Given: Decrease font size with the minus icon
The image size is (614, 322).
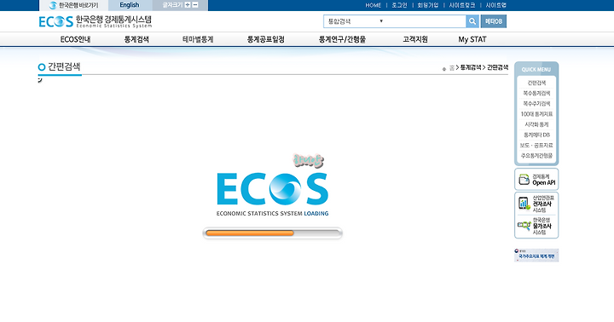Looking at the screenshot, I should 195,5.
